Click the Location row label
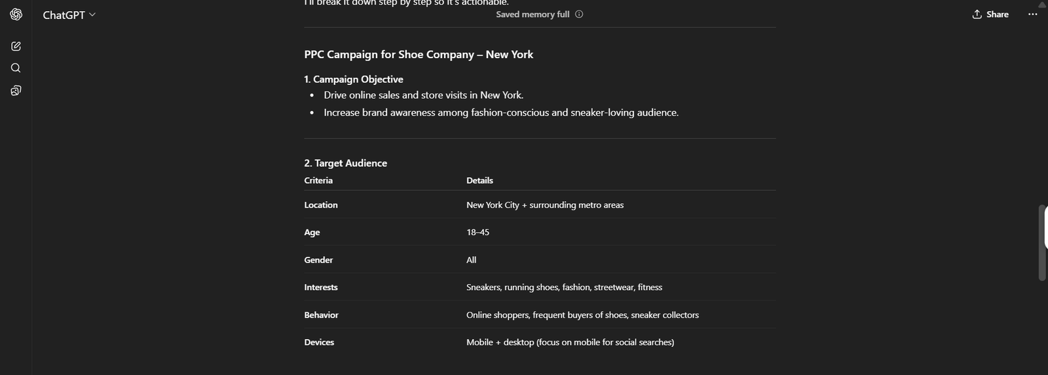1048x375 pixels. [321, 205]
